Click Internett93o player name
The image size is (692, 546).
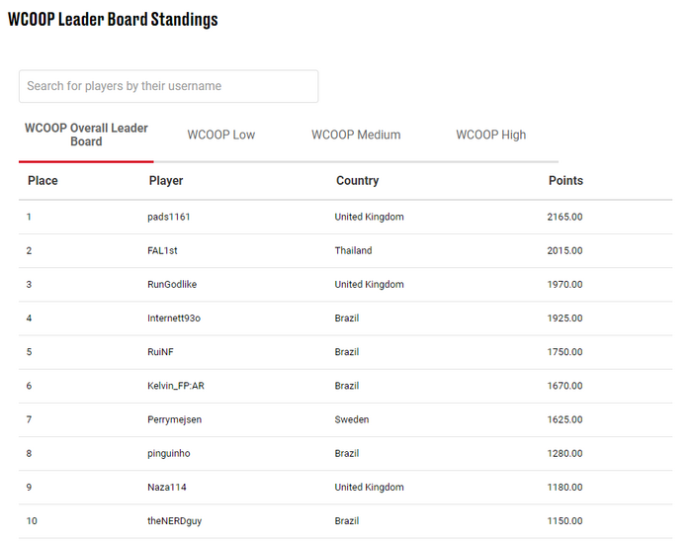174,318
